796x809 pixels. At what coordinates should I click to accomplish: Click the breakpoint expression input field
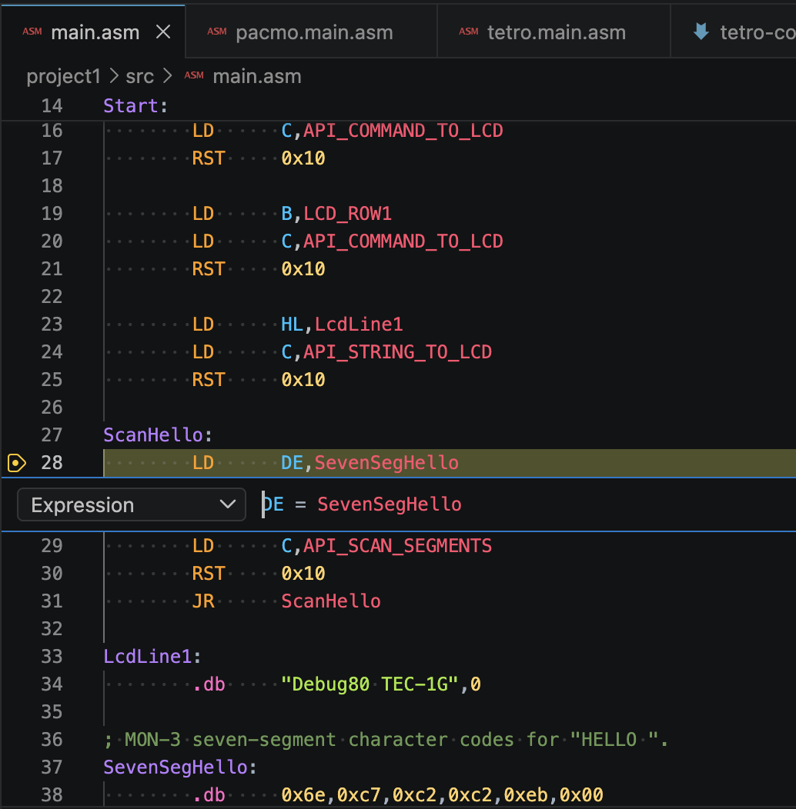[527, 504]
